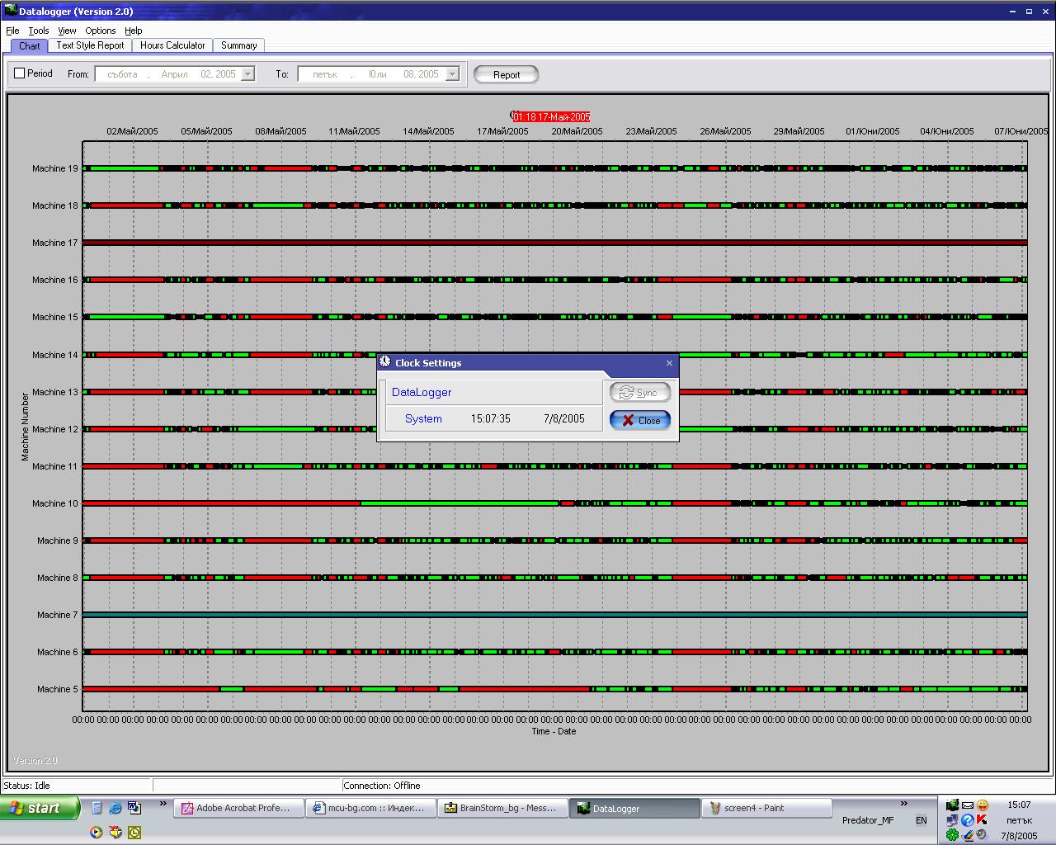
Task: Click the Machine 17 red timeline bar
Action: 554,243
